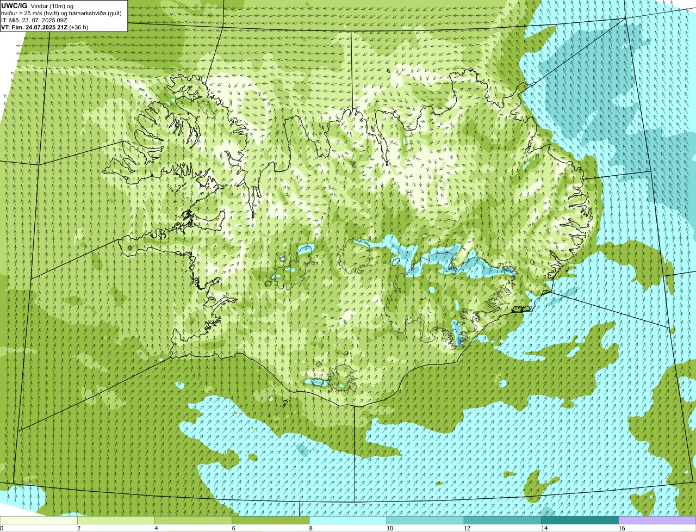Screen dimensions: 696x532
Task: Click the title line 'UWC/IG: Vindur (10m) og'
Action: click(x=38, y=5)
